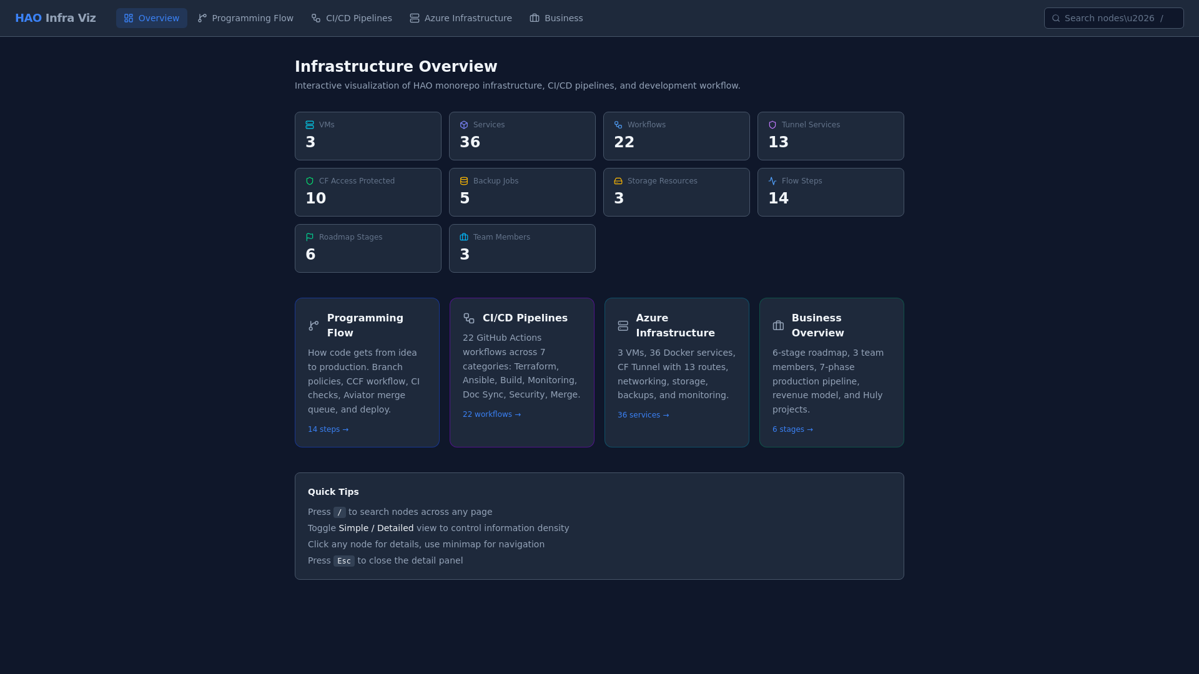Click the minimap navigation tip line

tap(426, 544)
